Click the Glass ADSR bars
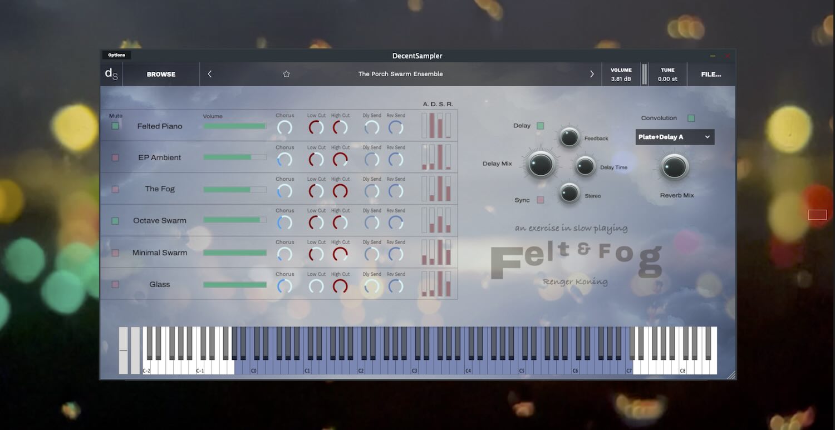 tap(436, 284)
